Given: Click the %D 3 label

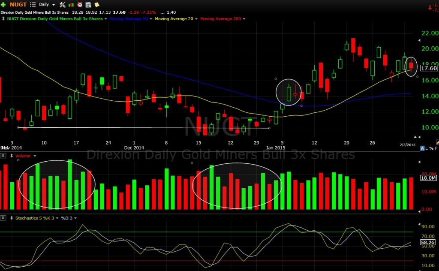Looking at the screenshot, I should coord(66,218).
